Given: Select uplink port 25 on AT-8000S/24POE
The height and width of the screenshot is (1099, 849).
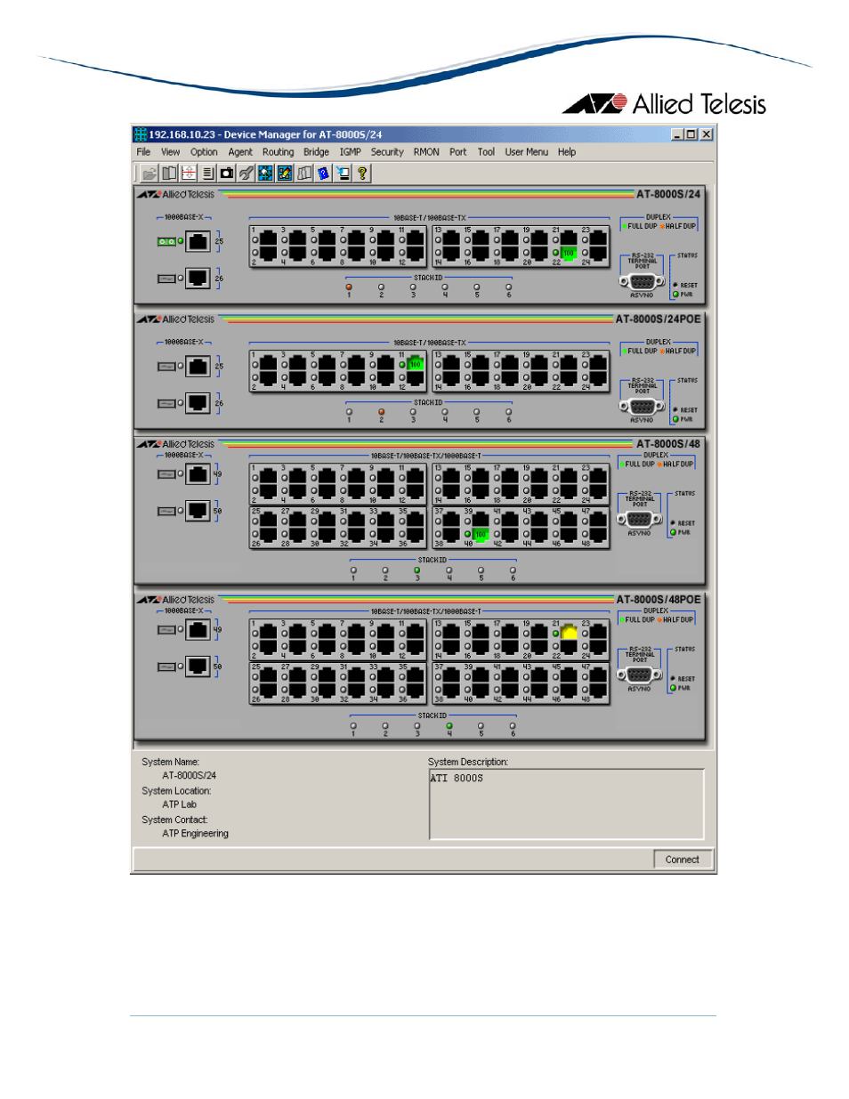Looking at the screenshot, I should click(198, 367).
